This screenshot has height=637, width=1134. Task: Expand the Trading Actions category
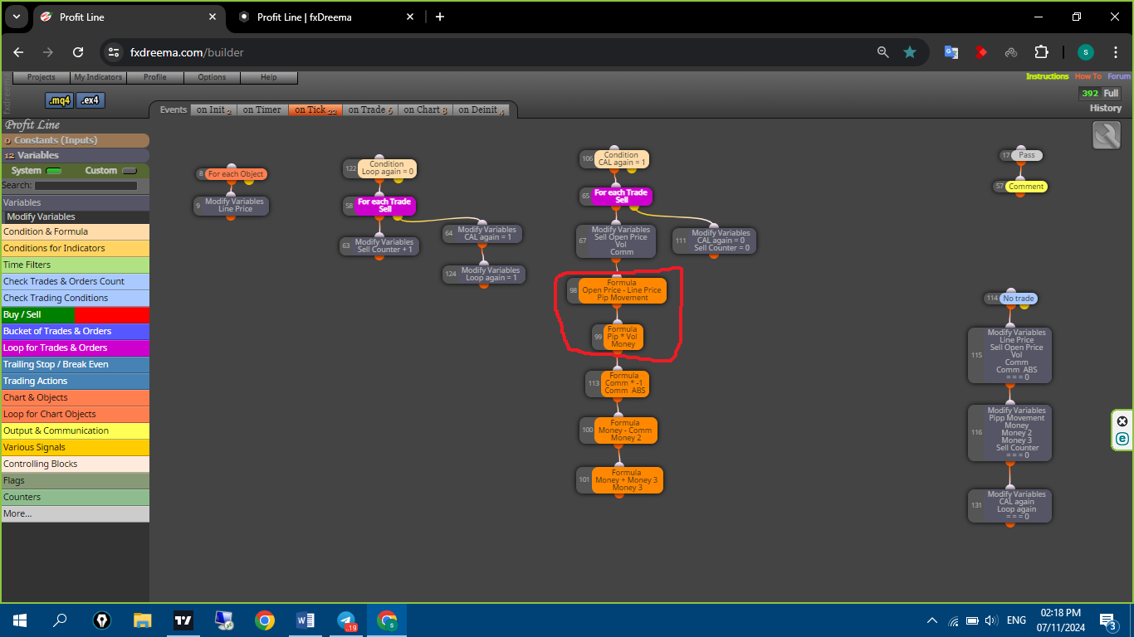[x=75, y=381]
